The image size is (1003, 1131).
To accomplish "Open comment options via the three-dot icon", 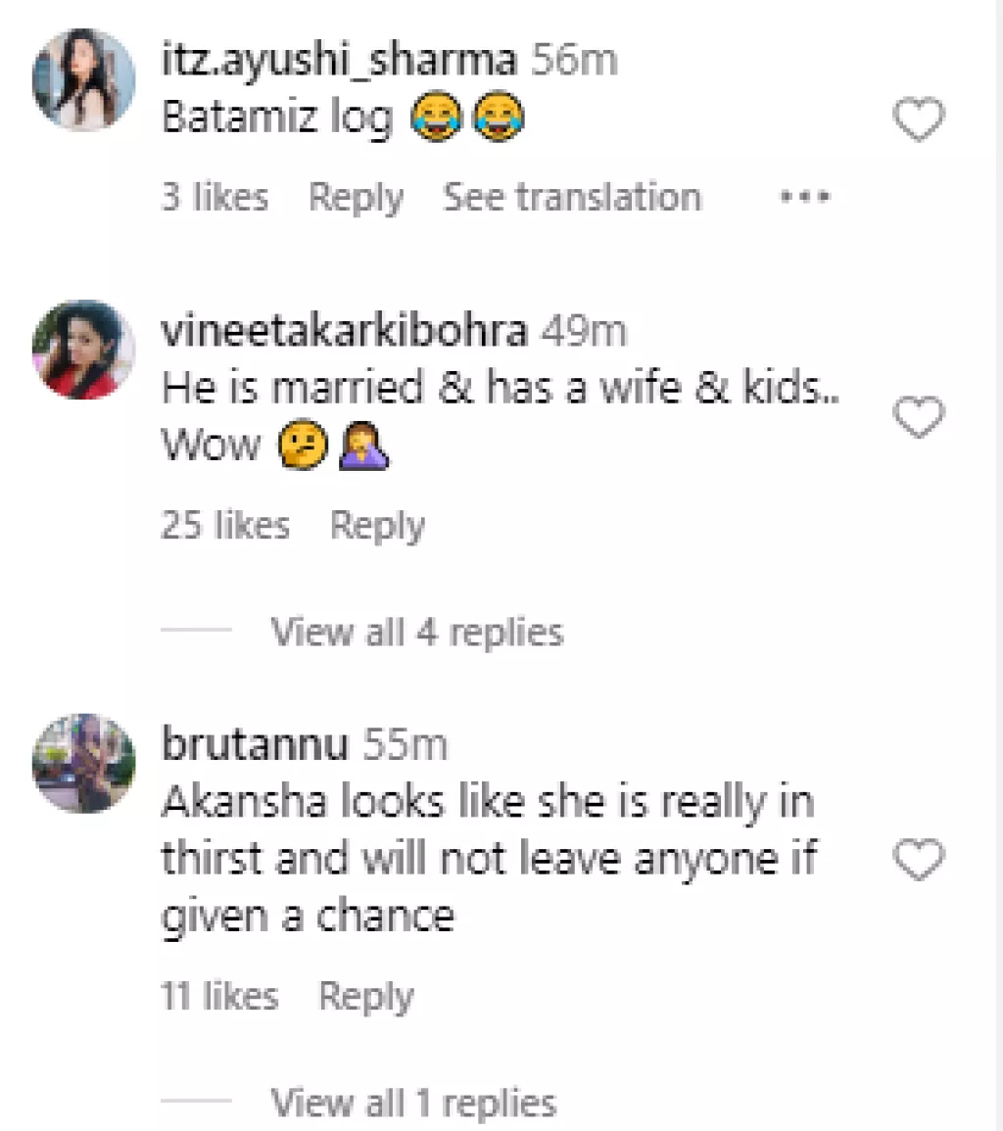I will [x=803, y=197].
